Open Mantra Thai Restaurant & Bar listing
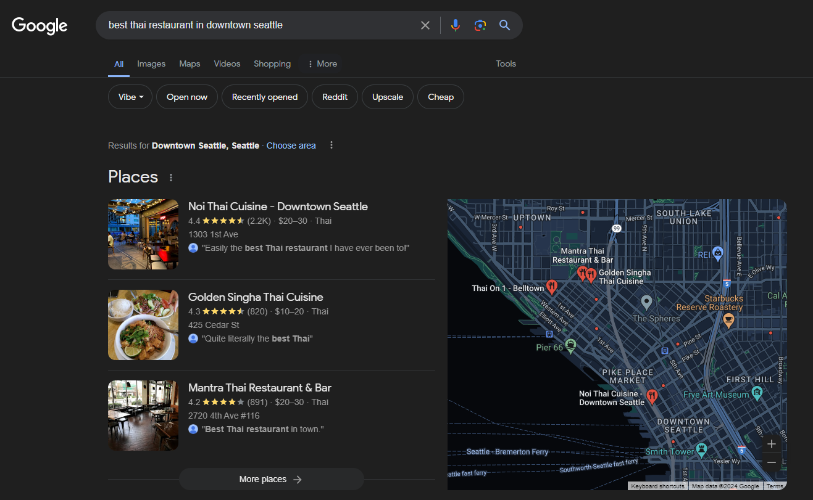Screen dimensions: 813x500 point(260,388)
